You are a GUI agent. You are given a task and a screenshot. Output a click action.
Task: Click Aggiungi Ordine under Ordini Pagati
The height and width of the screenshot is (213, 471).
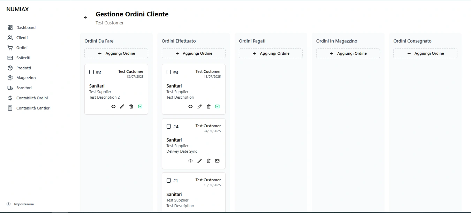(x=271, y=53)
